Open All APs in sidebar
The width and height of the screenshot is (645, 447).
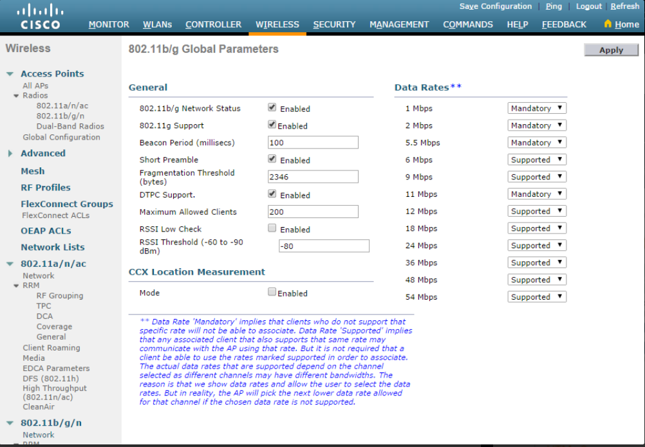point(35,86)
